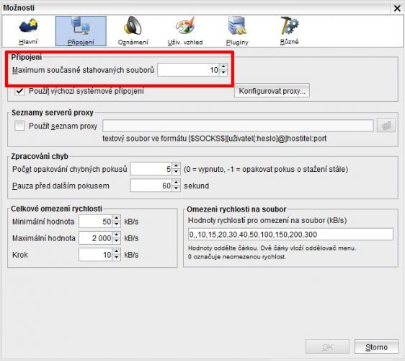405x361 pixels.
Task: Enable Použít seznam proxy checkbox
Action: (19, 126)
